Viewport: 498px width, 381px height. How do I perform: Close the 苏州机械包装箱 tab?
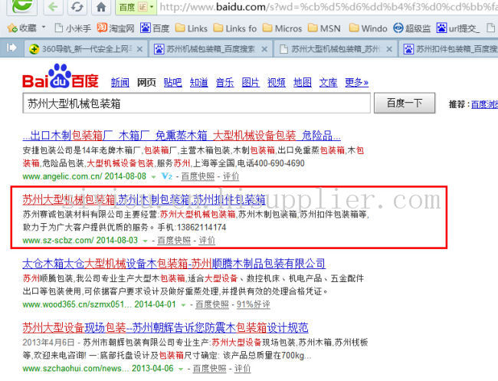point(264,49)
